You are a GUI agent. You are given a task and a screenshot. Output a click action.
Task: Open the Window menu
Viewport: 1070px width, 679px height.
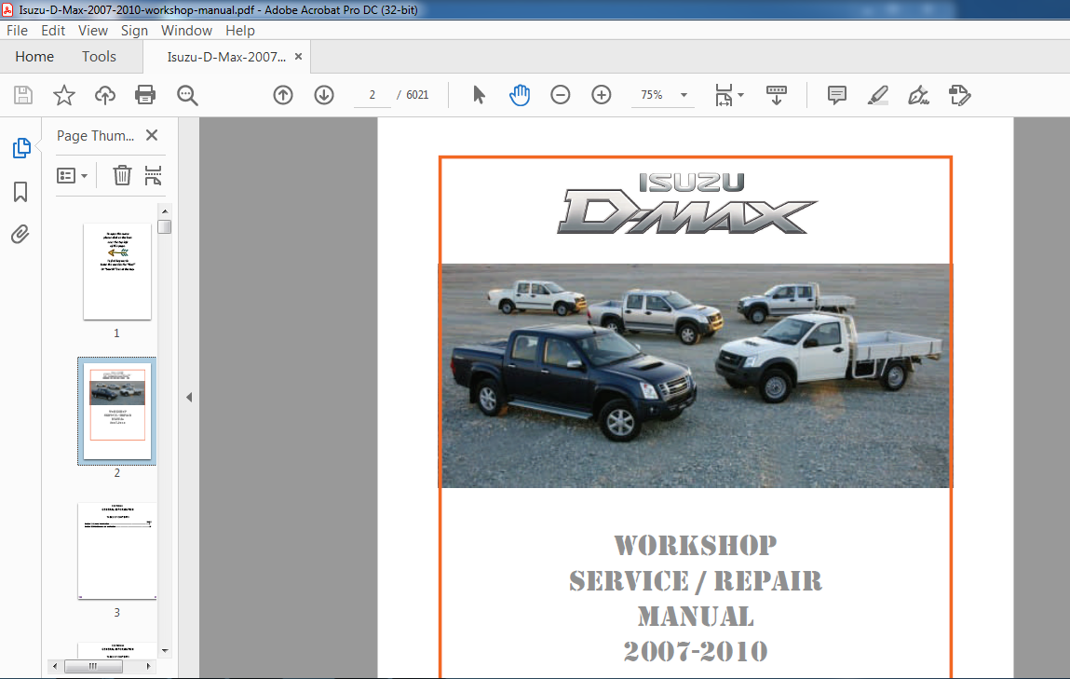186,31
